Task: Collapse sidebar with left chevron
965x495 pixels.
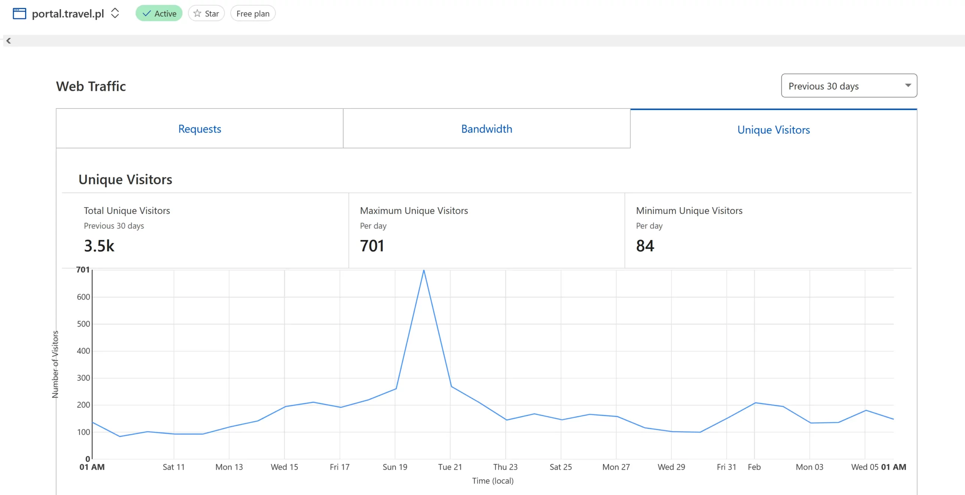Action: (x=8, y=41)
